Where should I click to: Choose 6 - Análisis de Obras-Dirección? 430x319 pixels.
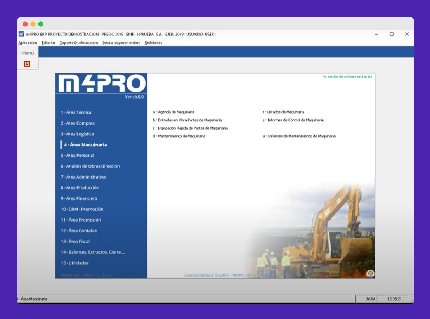(x=90, y=166)
